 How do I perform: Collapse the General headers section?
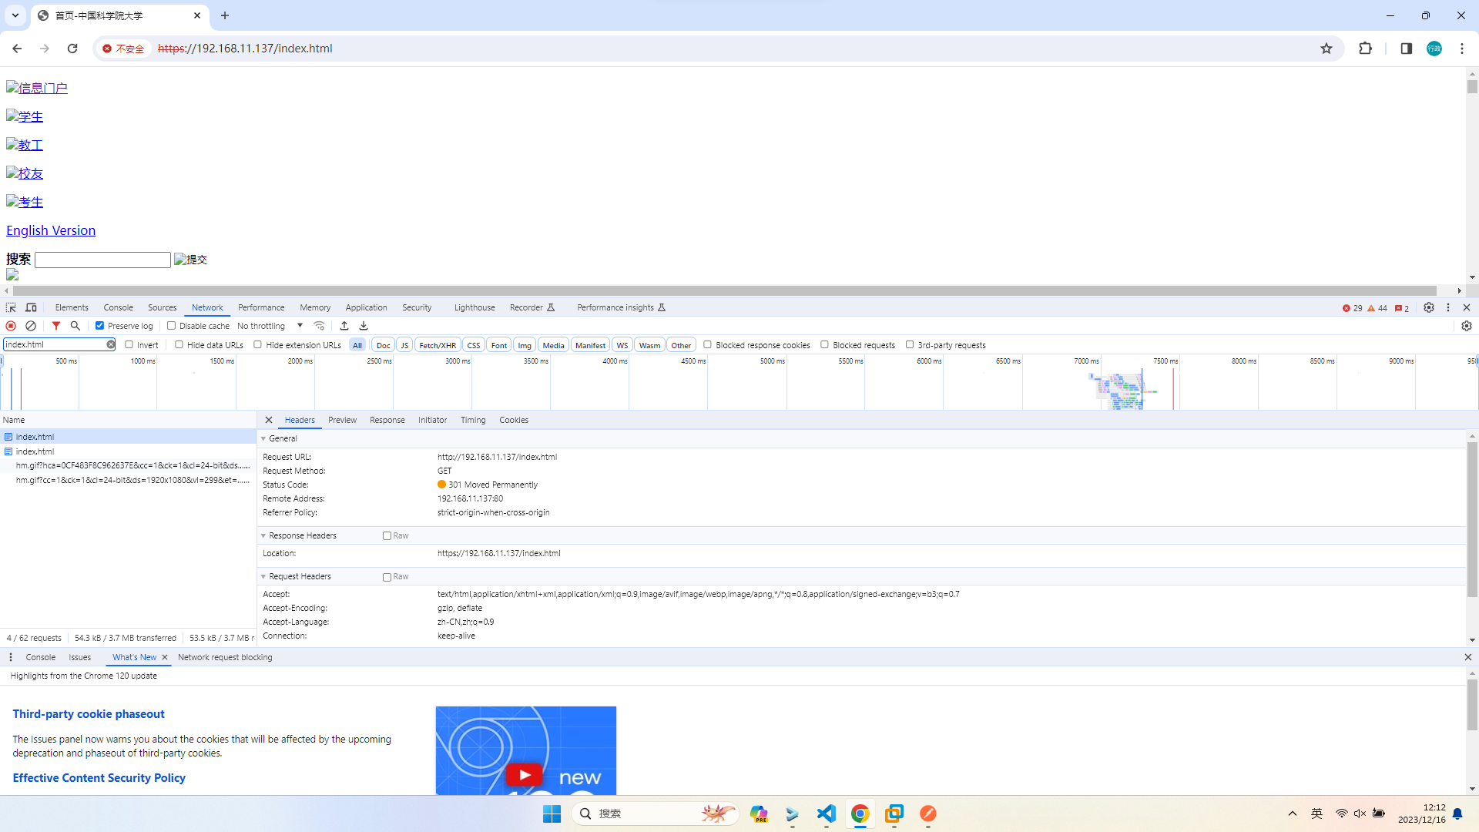(263, 438)
